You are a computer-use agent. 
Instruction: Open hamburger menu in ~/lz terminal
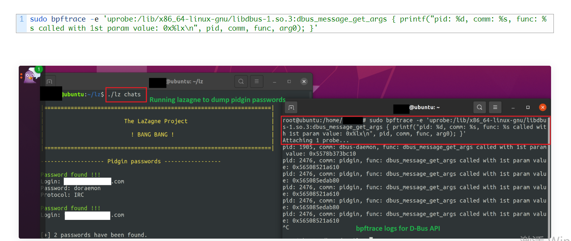(257, 82)
